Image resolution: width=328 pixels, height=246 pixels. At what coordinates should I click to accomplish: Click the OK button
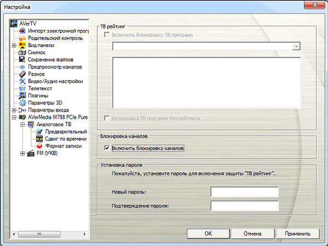click(x=208, y=233)
